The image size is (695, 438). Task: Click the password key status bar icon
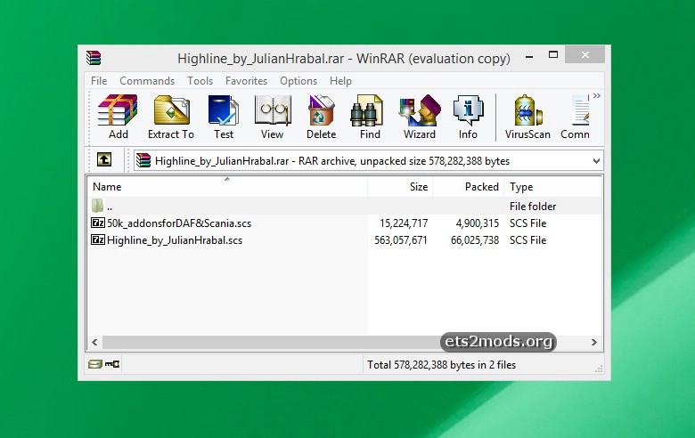(x=112, y=364)
